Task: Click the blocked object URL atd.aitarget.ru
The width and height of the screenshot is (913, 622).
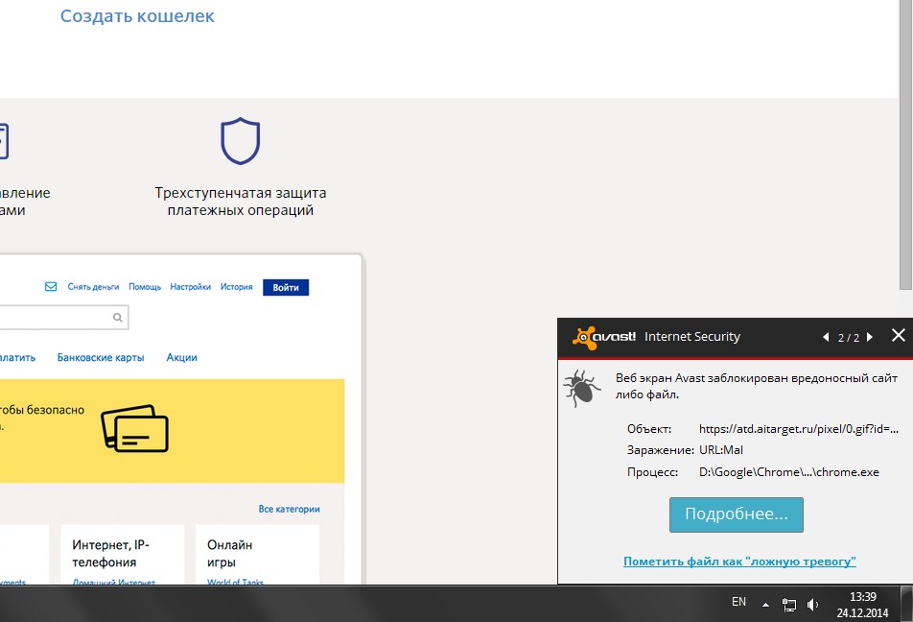Action: pyautogui.click(x=799, y=429)
